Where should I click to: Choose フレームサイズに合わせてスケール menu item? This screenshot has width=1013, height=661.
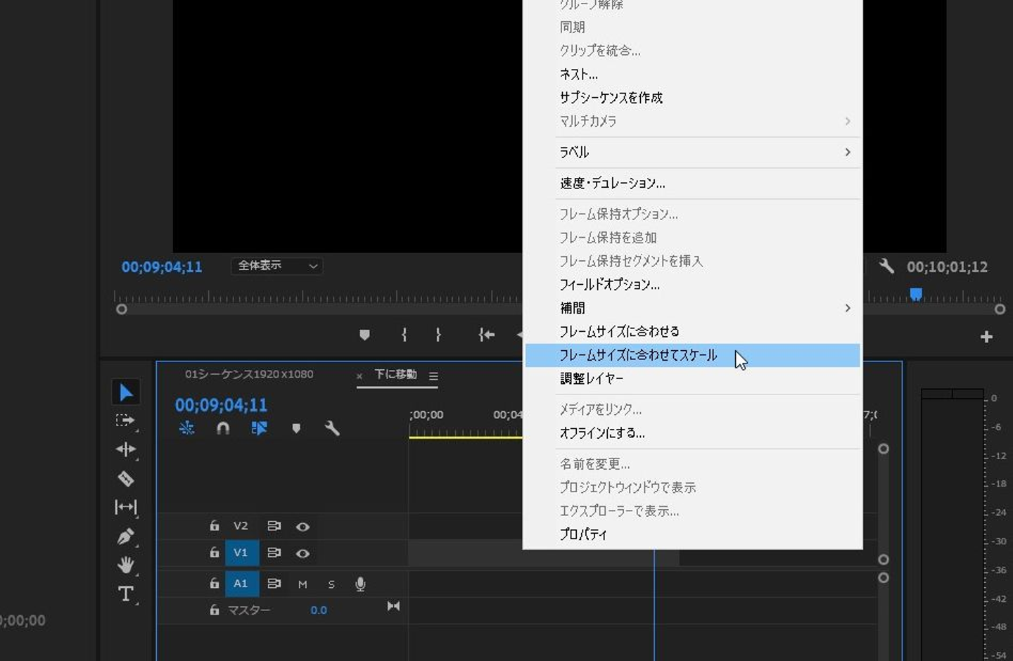[x=638, y=356]
